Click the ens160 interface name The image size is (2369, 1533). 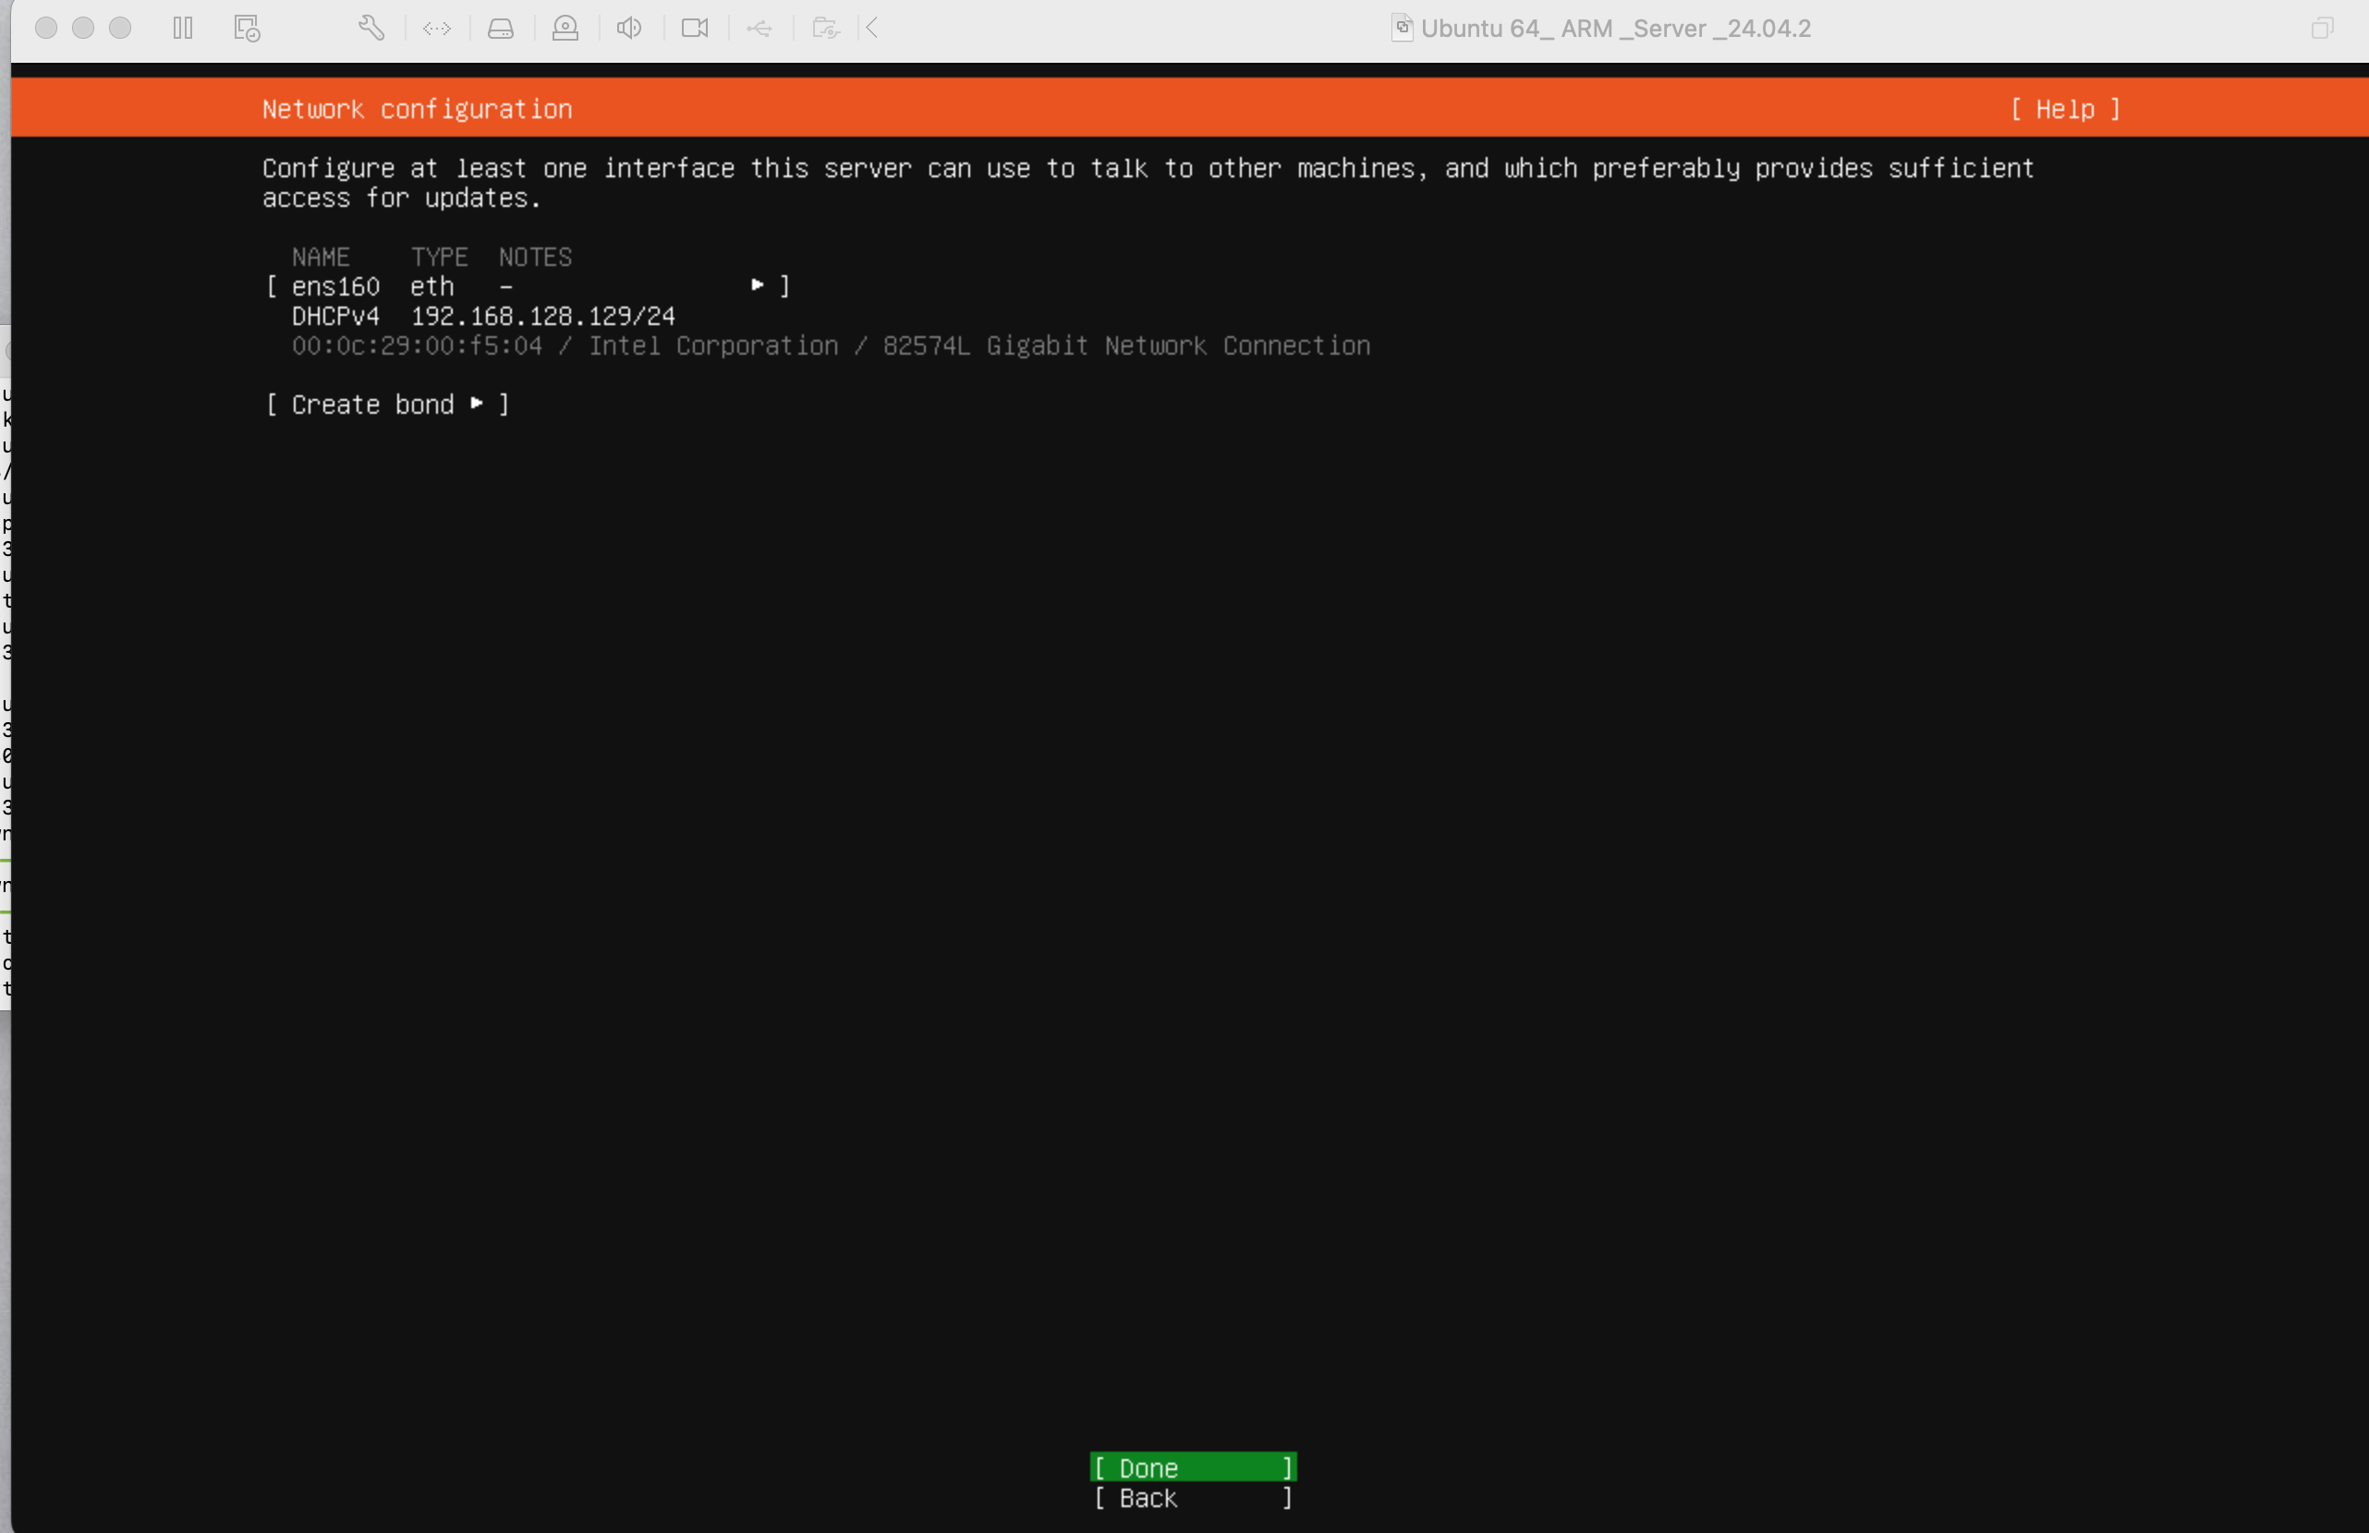(x=335, y=286)
